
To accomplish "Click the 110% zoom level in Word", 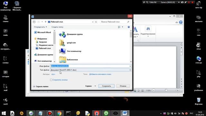I will 148,91.
